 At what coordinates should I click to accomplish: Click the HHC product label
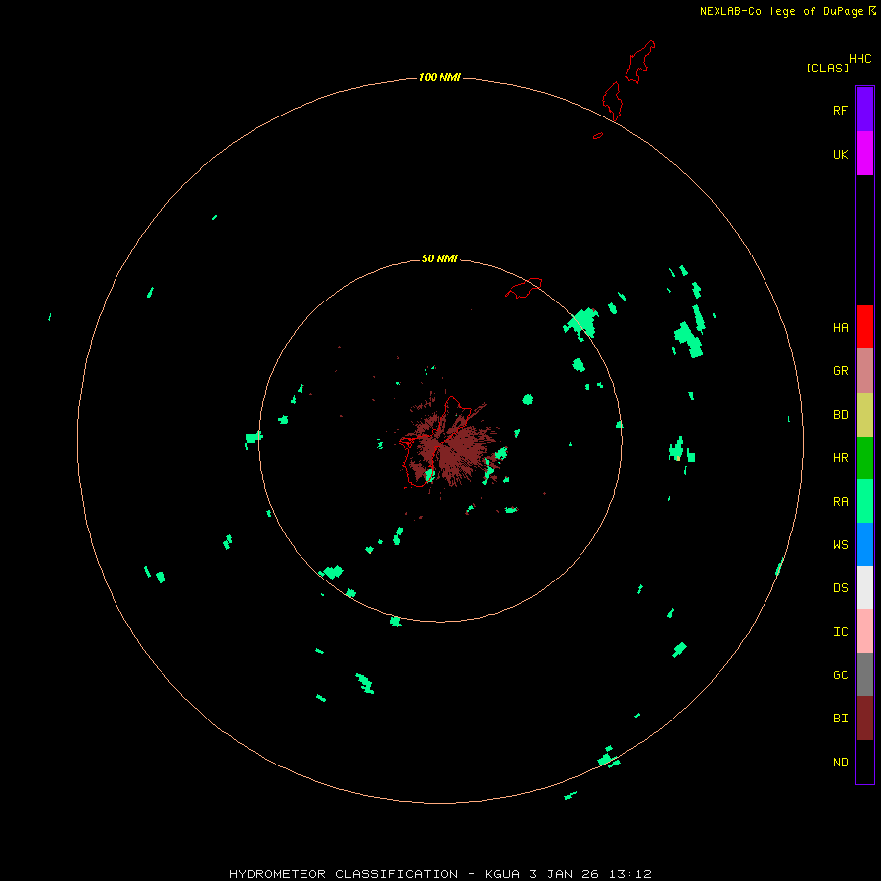(x=859, y=59)
